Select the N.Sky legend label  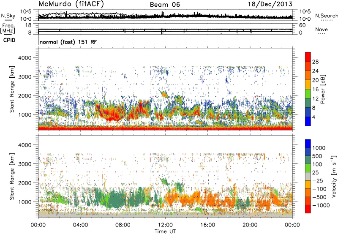point(8,16)
